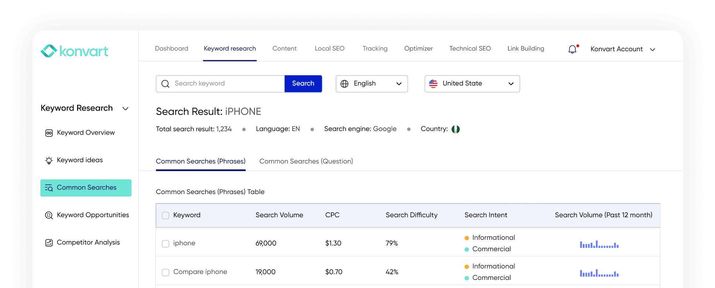Click the Keyword Overview sidebar icon

click(x=49, y=133)
